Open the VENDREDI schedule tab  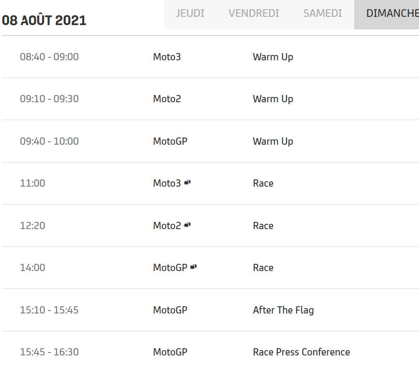click(x=254, y=14)
